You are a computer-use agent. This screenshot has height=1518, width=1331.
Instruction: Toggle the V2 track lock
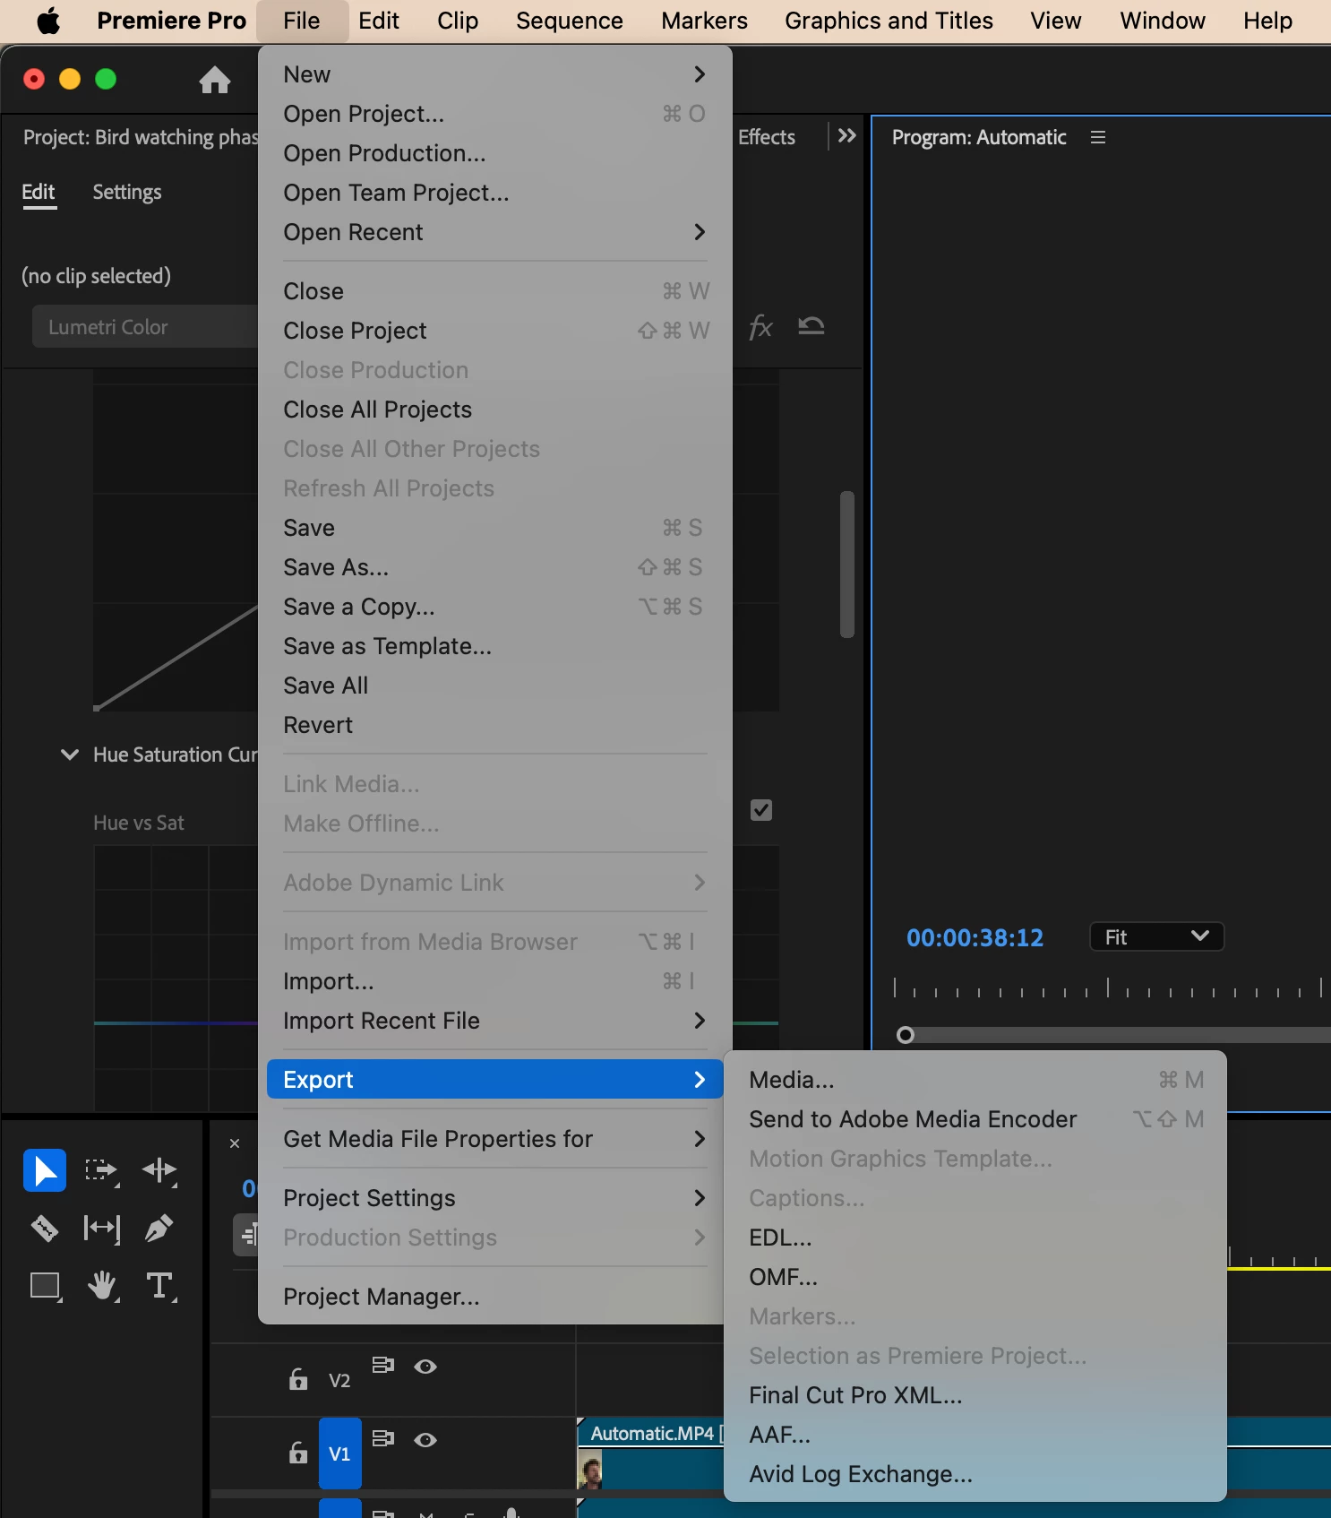tap(298, 1378)
